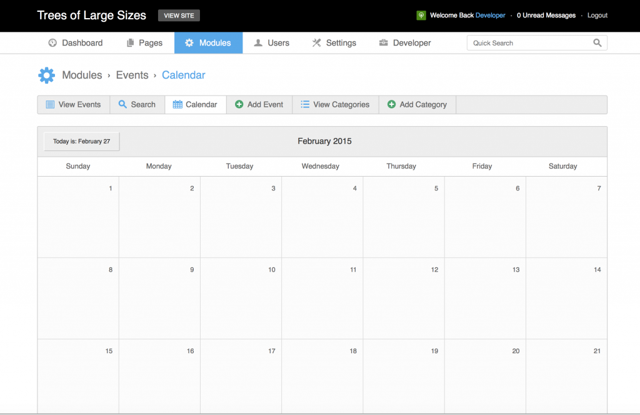Click the Wednesday column header
Viewport: 640px width, 415px height.
coord(321,167)
